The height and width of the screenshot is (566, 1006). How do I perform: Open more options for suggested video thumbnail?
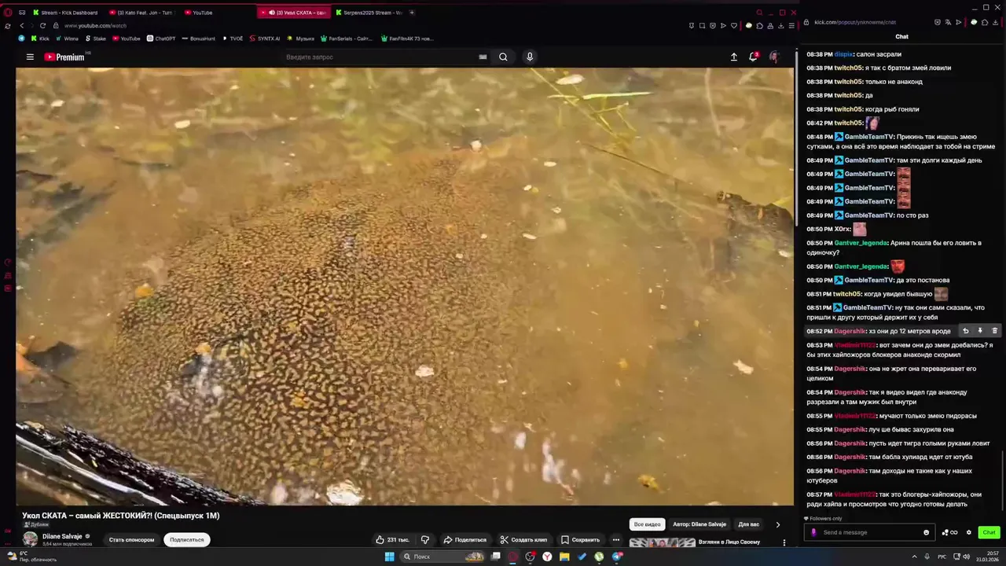point(784,542)
